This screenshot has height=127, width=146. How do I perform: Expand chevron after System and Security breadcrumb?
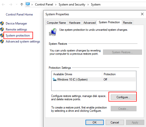(x=88, y=4)
